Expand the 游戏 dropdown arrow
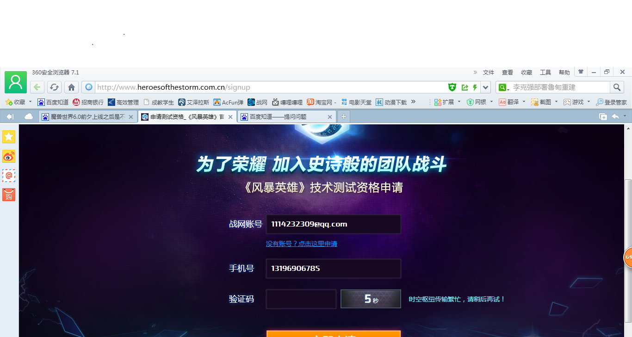632x337 pixels. (589, 102)
